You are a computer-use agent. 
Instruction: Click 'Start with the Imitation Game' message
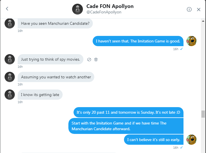(x=126, y=126)
